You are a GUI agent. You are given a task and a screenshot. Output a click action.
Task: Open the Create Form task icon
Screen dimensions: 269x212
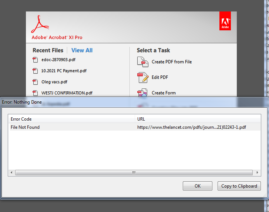pos(142,92)
